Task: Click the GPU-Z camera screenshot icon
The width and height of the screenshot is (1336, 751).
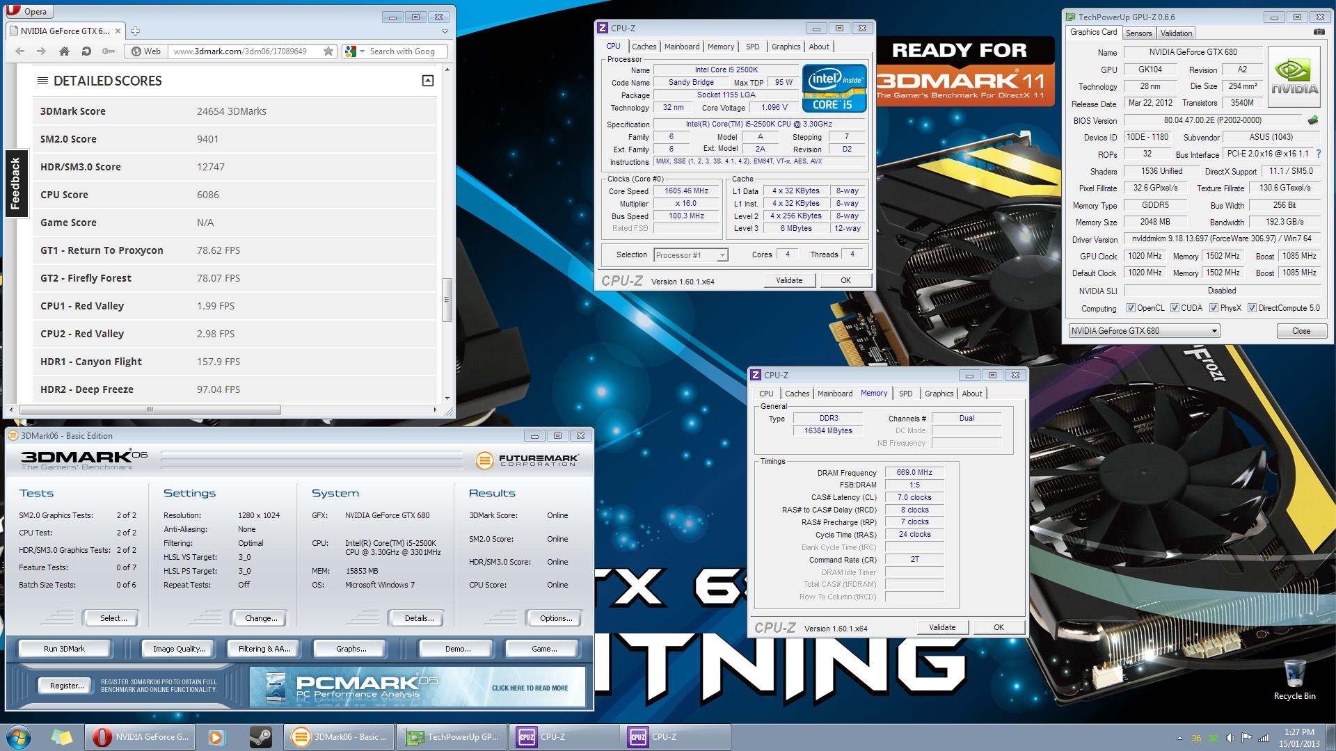Action: pos(1319,32)
